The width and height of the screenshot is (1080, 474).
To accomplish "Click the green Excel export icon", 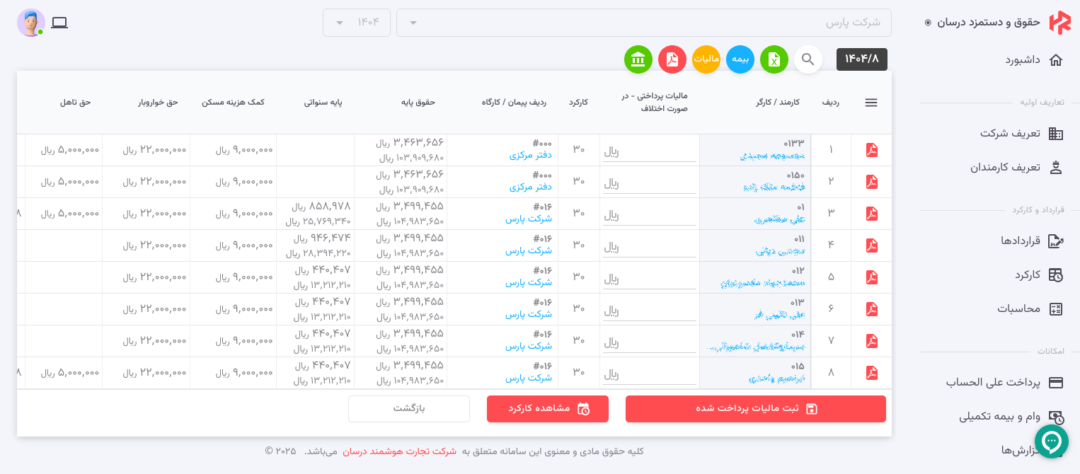I will point(774,60).
